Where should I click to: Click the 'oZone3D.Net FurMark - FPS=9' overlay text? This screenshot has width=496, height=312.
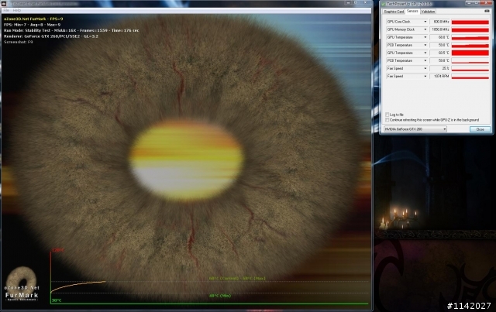click(33, 19)
